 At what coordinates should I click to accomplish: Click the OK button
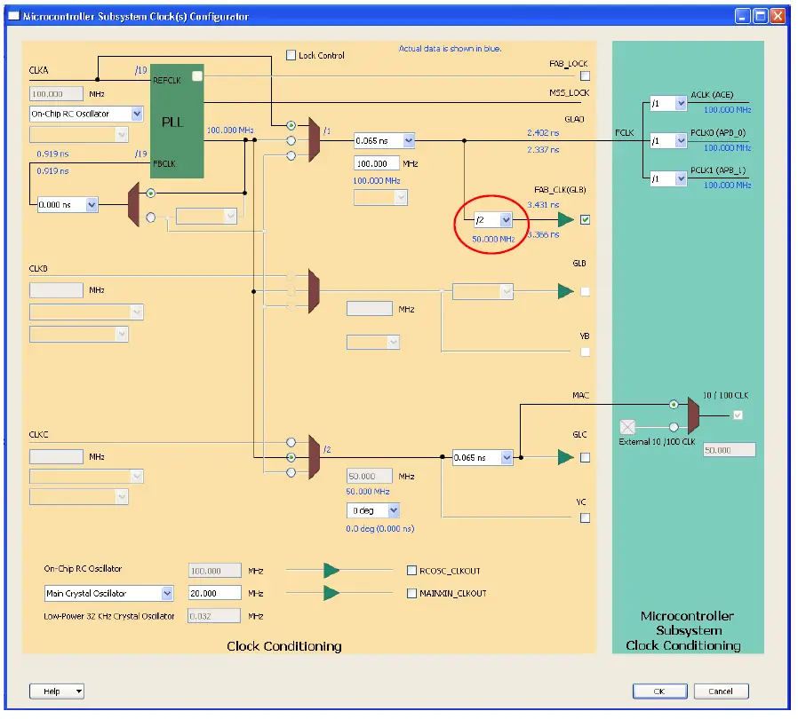coord(658,691)
